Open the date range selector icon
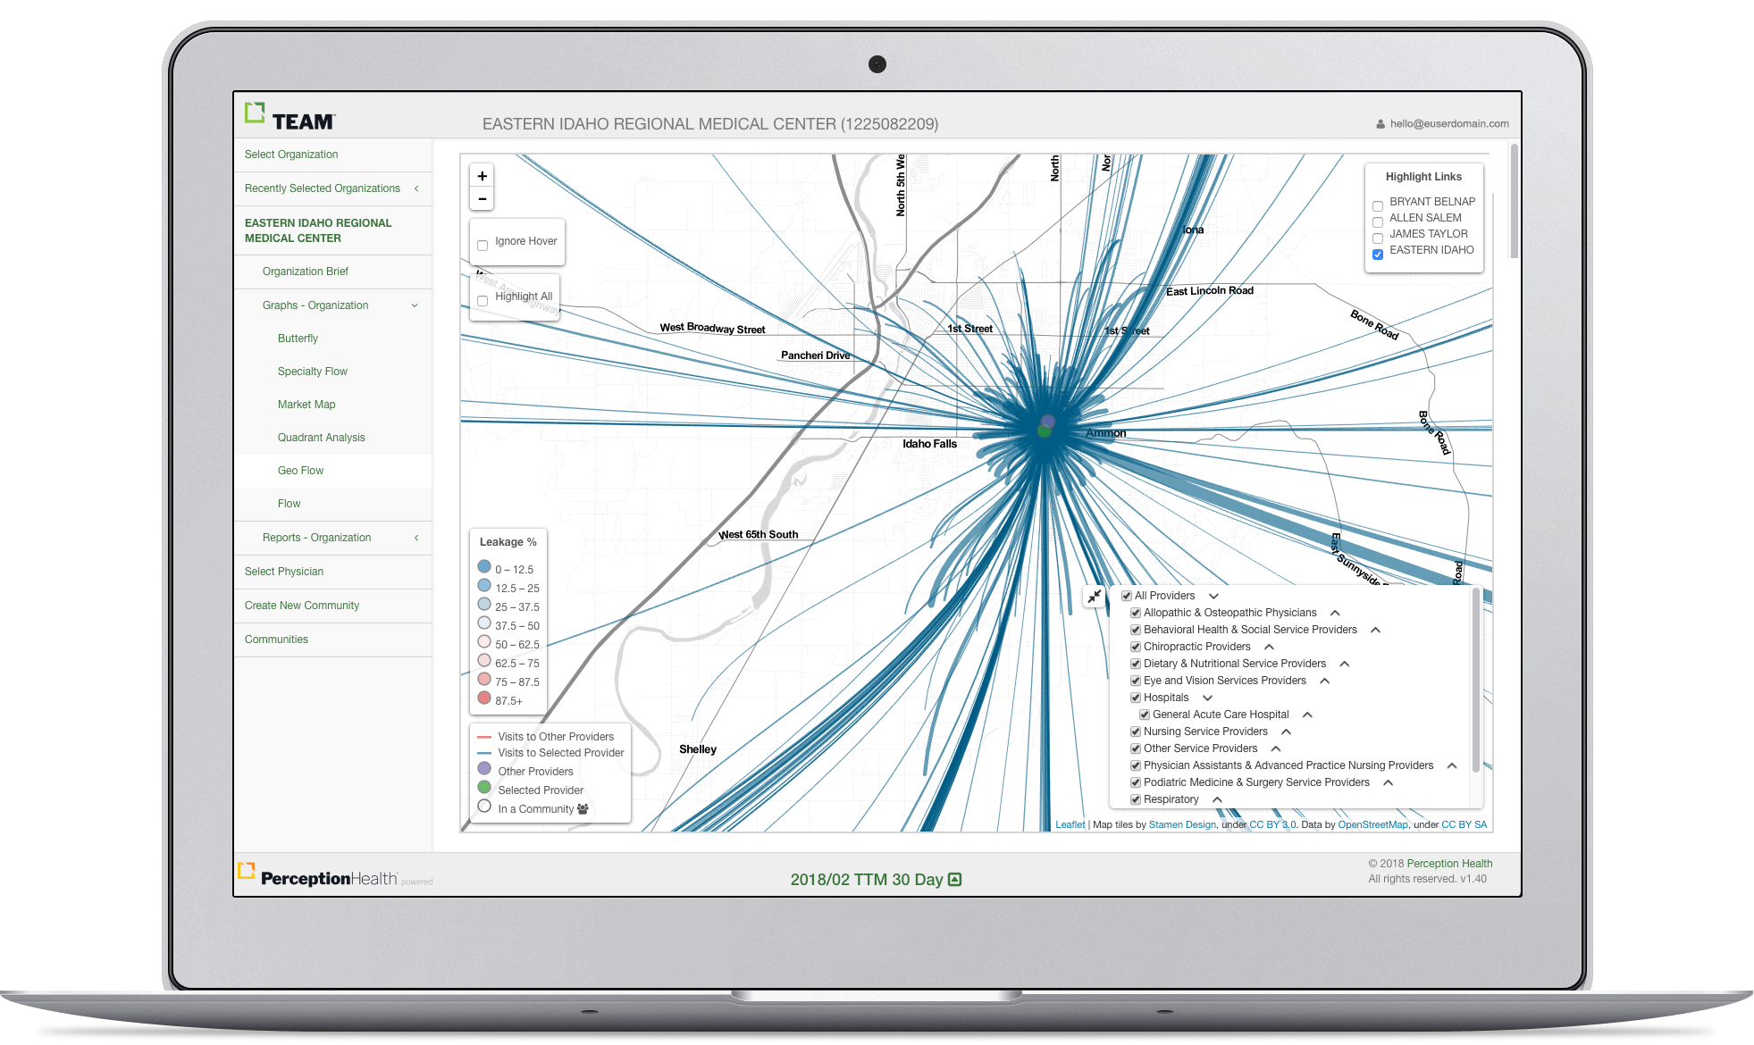This screenshot has height=1045, width=1754. pyautogui.click(x=955, y=880)
